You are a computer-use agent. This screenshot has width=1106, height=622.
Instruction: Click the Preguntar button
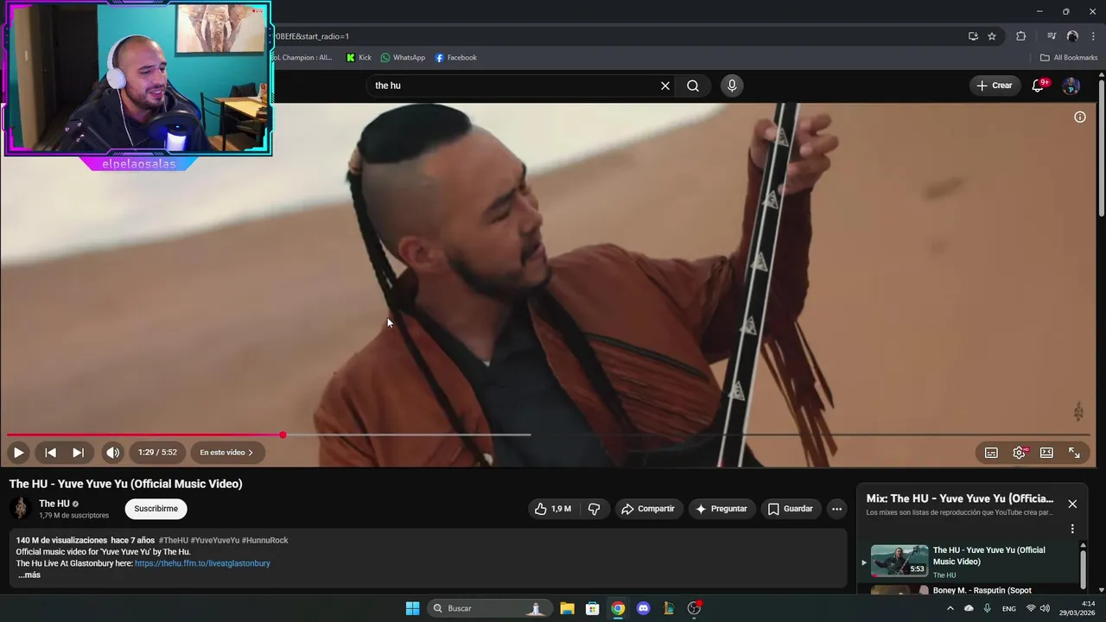click(721, 509)
